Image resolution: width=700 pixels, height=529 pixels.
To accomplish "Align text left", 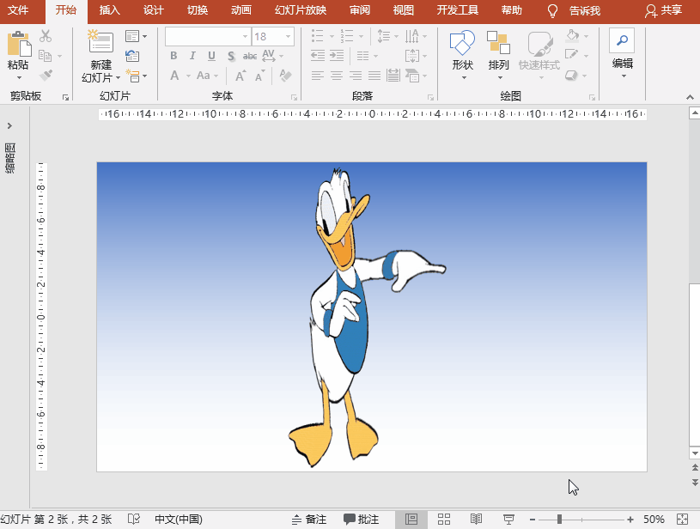I will [318, 76].
